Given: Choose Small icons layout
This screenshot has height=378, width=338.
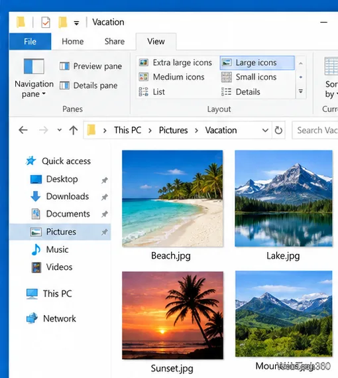Looking at the screenshot, I should (249, 77).
